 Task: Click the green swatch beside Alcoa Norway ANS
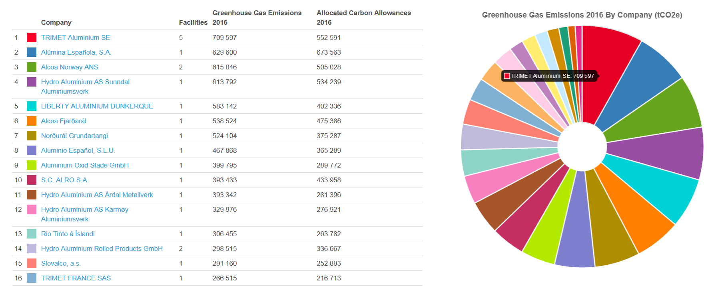(x=32, y=67)
